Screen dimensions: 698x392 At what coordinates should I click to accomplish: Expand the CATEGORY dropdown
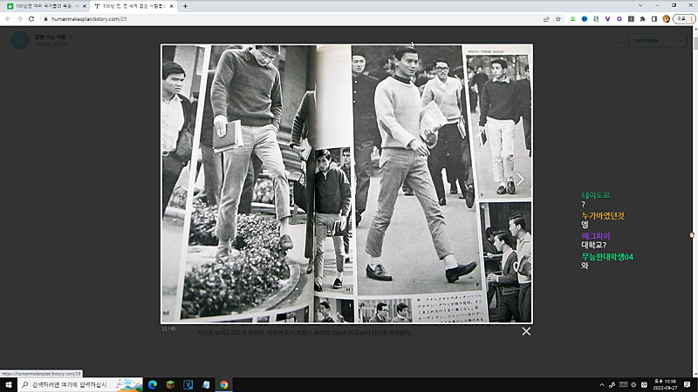[660, 40]
